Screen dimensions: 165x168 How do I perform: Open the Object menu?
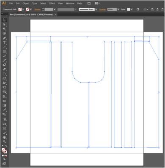[26, 3]
